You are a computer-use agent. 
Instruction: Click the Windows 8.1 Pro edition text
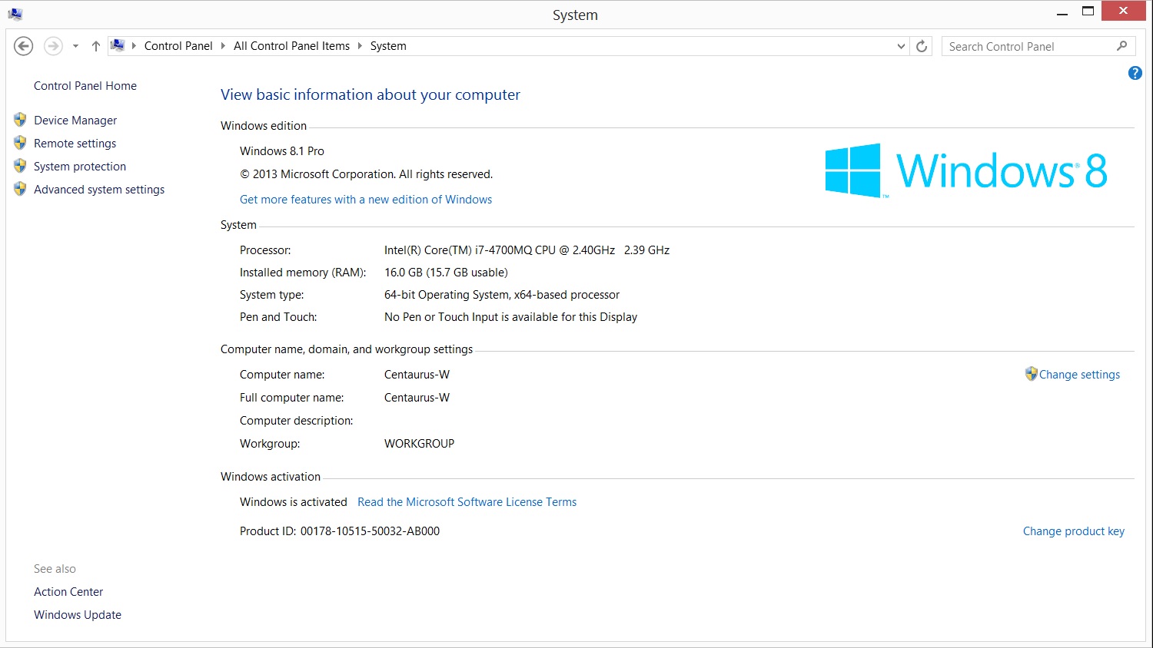[x=282, y=151]
